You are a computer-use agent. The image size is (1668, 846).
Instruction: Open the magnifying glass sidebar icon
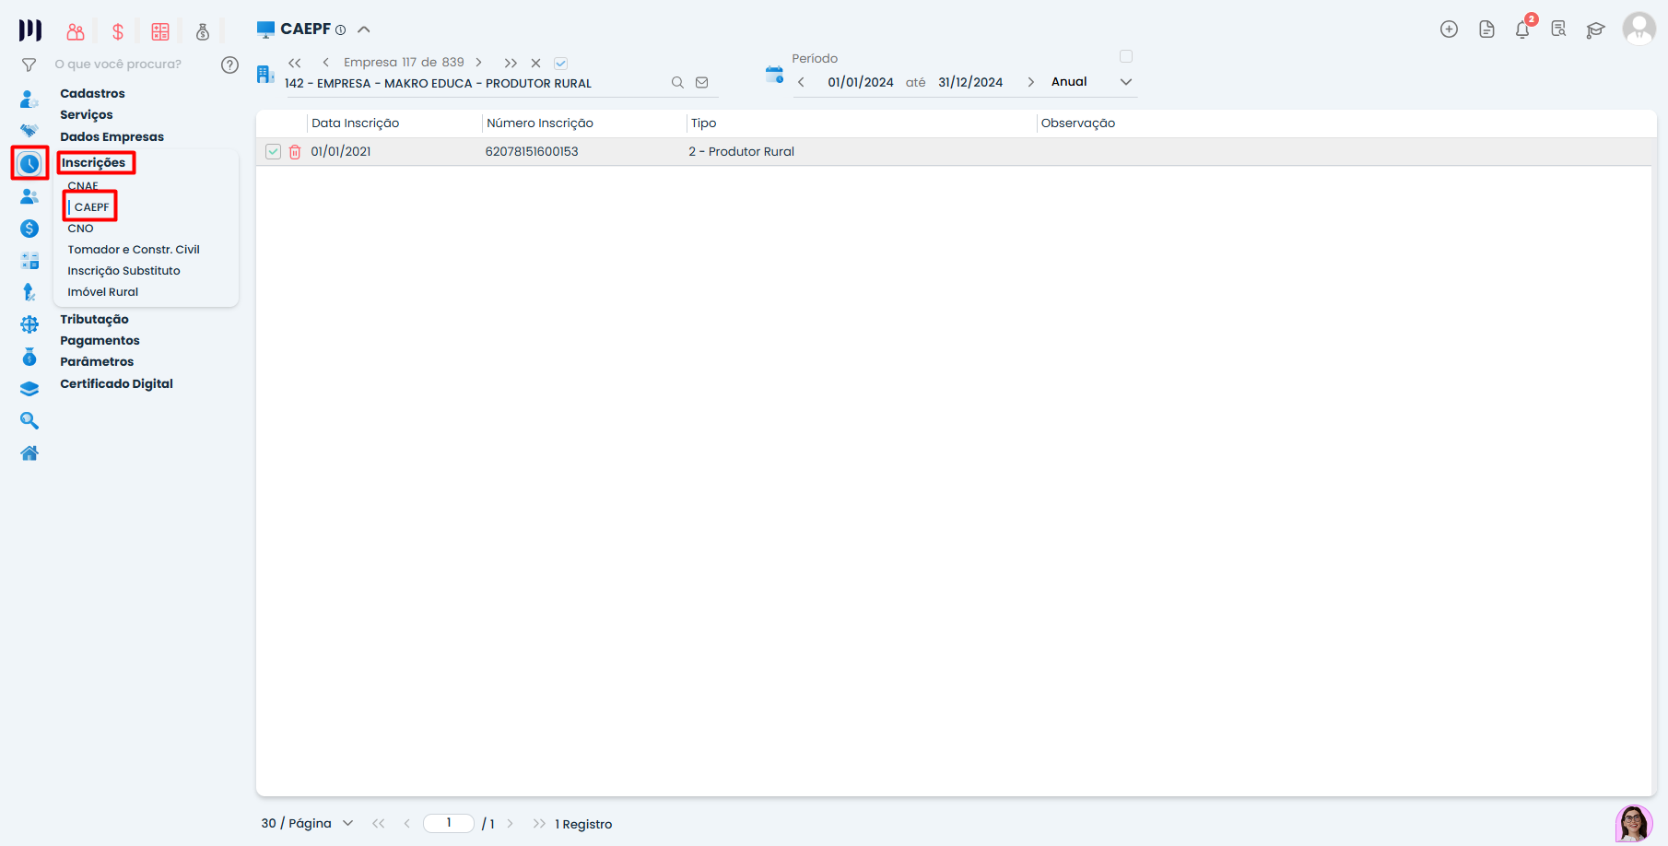coord(29,421)
